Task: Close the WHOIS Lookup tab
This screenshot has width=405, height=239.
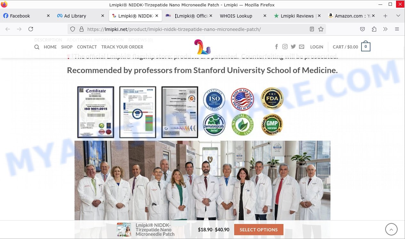Action: tap(265, 16)
